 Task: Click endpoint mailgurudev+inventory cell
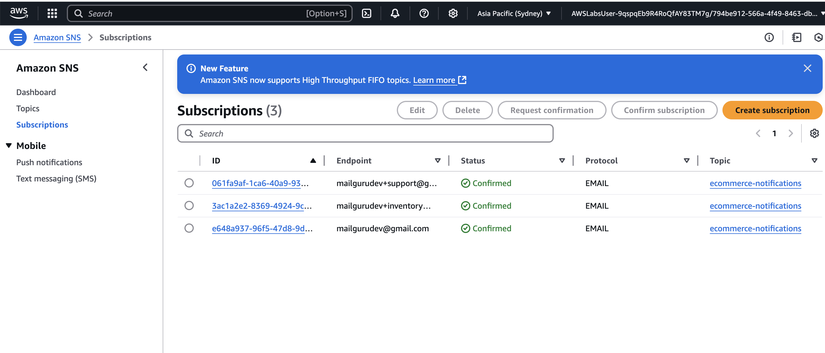tap(383, 206)
